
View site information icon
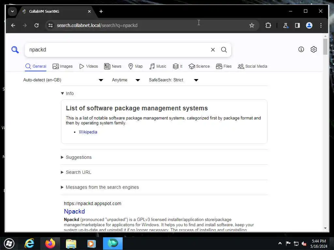tap(51, 25)
